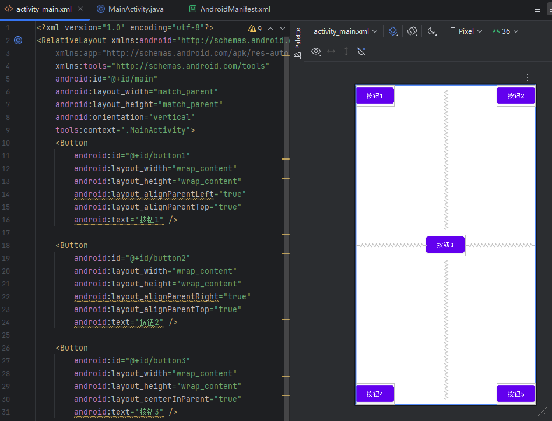Click layout_alignParentRight="true" attribute
552x421 pixels.
[162, 296]
